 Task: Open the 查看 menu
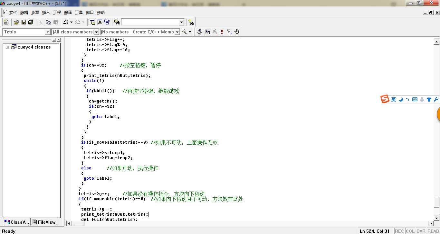coord(35,12)
